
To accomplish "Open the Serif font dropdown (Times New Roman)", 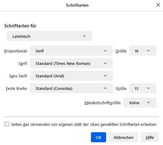I will pyautogui.click(x=71, y=63).
